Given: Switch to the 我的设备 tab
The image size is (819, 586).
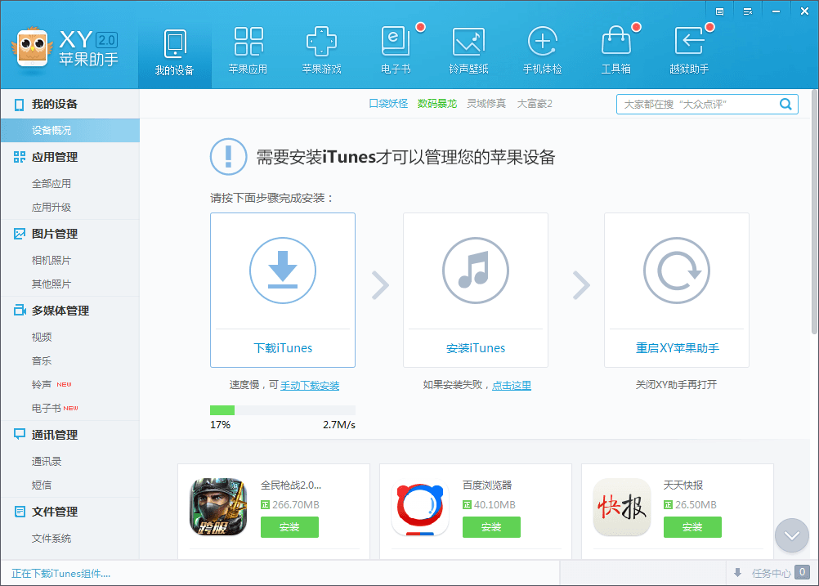Looking at the screenshot, I should click(x=175, y=50).
